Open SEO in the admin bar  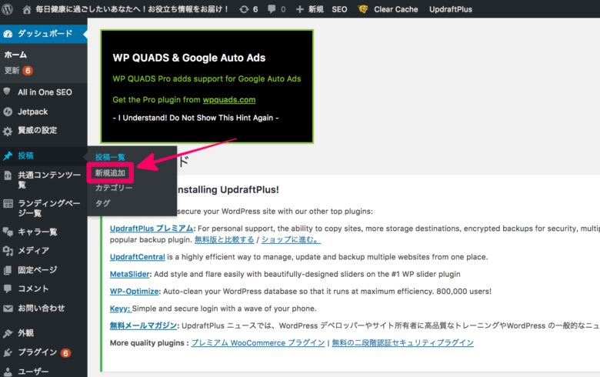click(339, 9)
